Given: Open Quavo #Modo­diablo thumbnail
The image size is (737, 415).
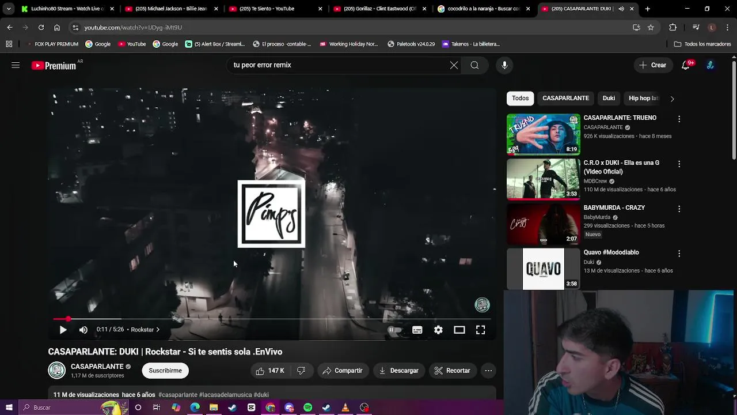Looking at the screenshot, I should point(544,269).
